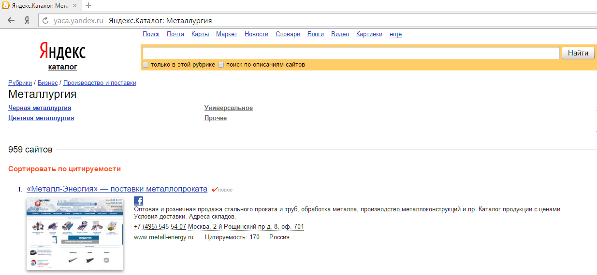
Task: Open the metall-energy site thumbnail preview
Action: point(74,234)
